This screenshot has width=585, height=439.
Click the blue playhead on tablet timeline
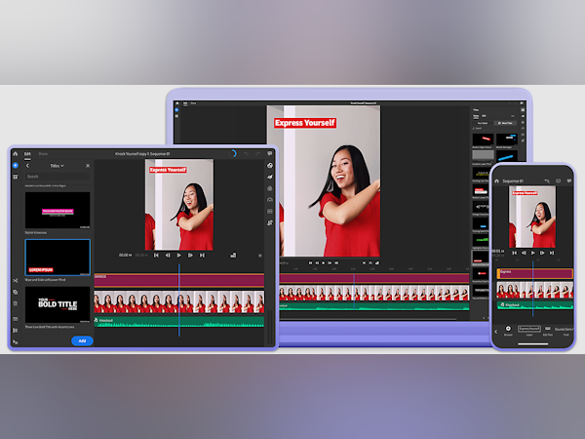pos(179,300)
